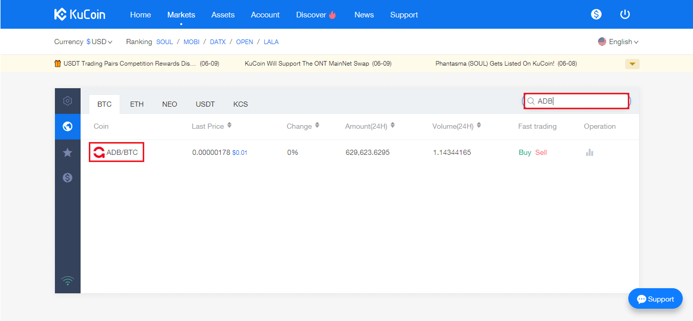Image resolution: width=693 pixels, height=321 pixels.
Task: Switch to the ETH market tab
Action: click(137, 104)
